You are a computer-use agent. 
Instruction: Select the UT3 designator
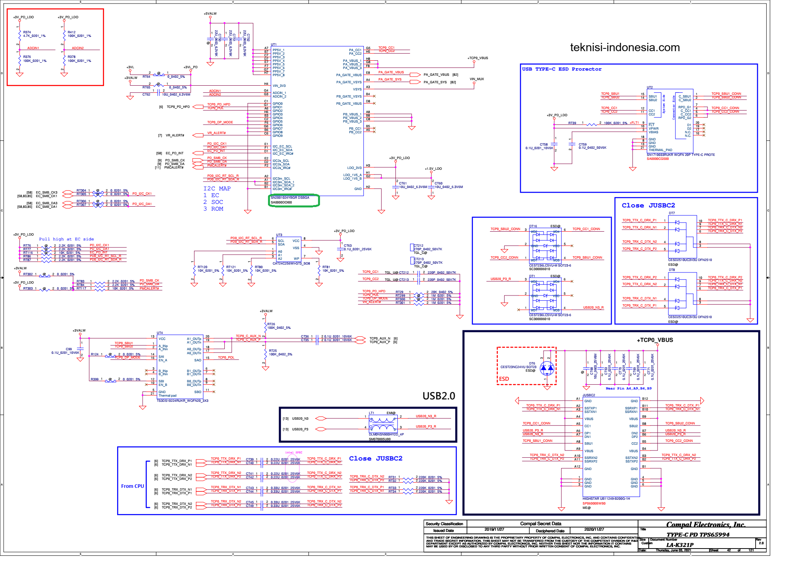[279, 235]
